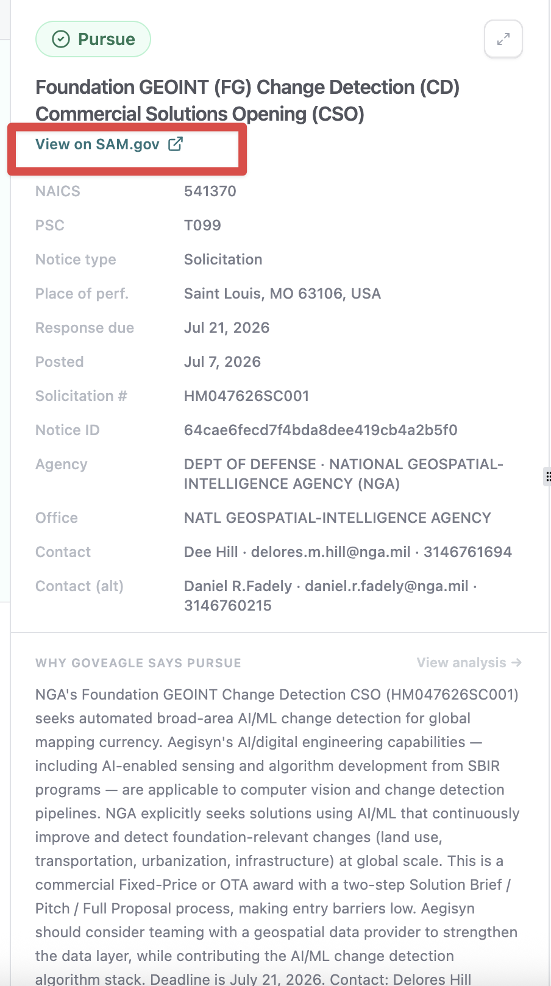
Task: Click the external link icon beside SAM.gov
Action: (x=176, y=144)
